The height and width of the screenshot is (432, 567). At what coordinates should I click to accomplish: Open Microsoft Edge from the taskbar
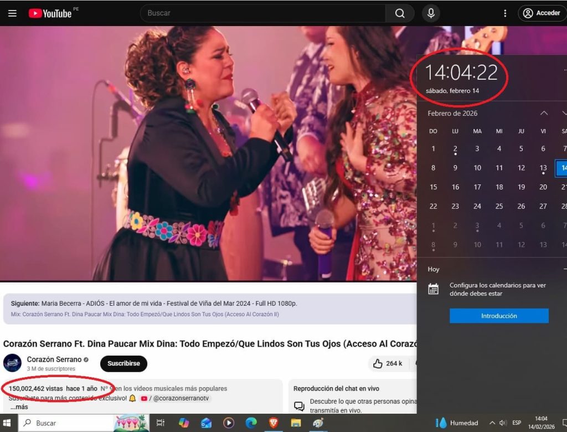click(251, 423)
